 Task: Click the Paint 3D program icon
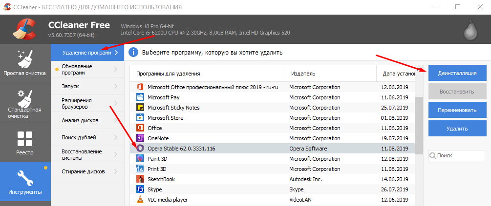(x=140, y=159)
